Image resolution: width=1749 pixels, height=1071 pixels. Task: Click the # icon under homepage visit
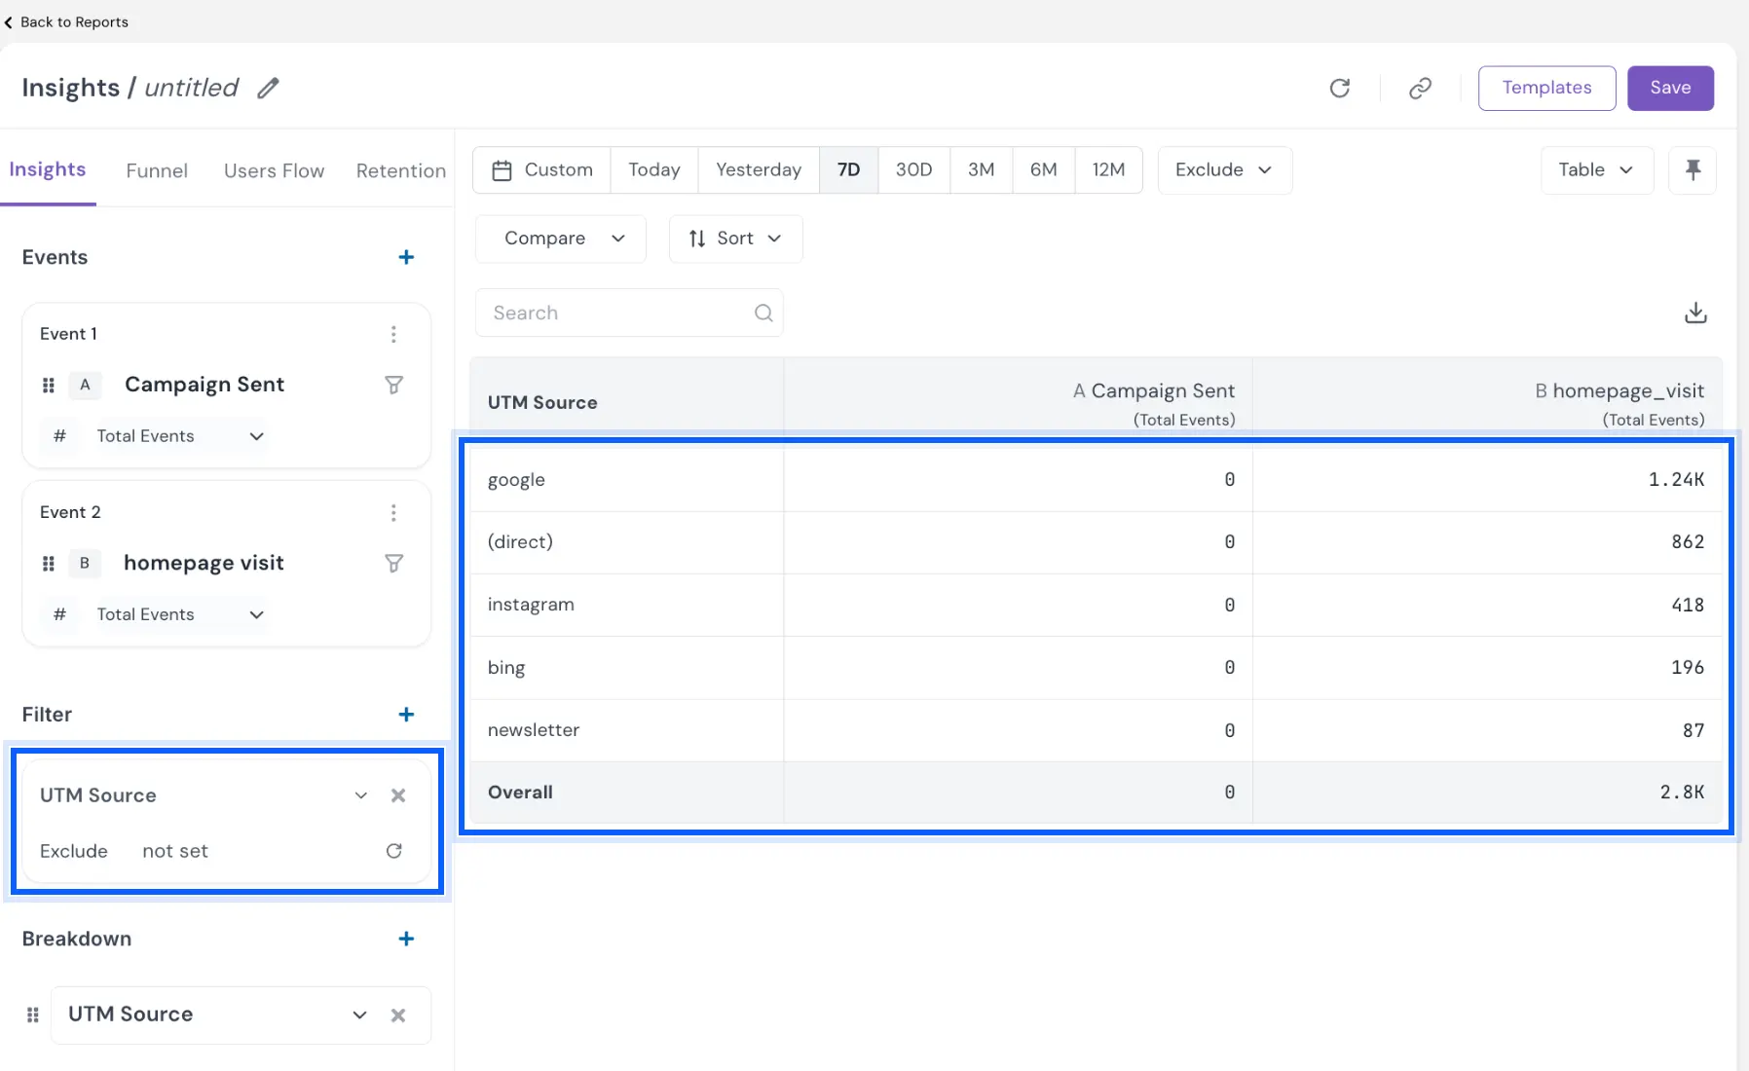tap(59, 614)
